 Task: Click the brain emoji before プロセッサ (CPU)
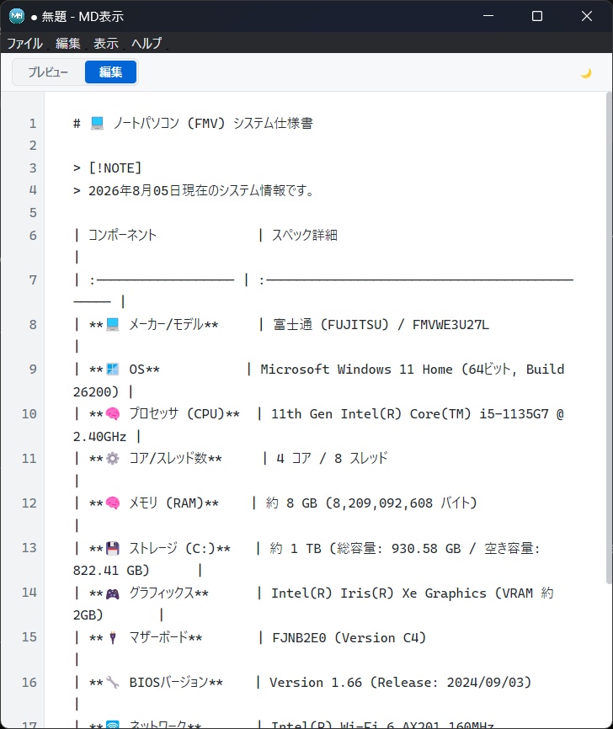click(113, 414)
